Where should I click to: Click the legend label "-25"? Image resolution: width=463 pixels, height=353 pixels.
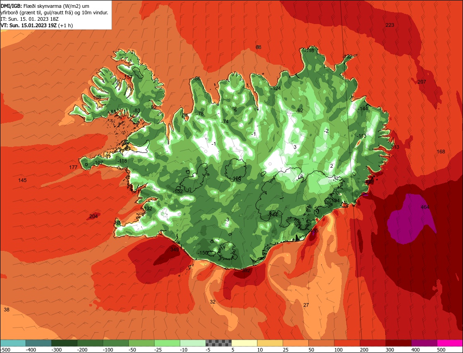pos(158,350)
